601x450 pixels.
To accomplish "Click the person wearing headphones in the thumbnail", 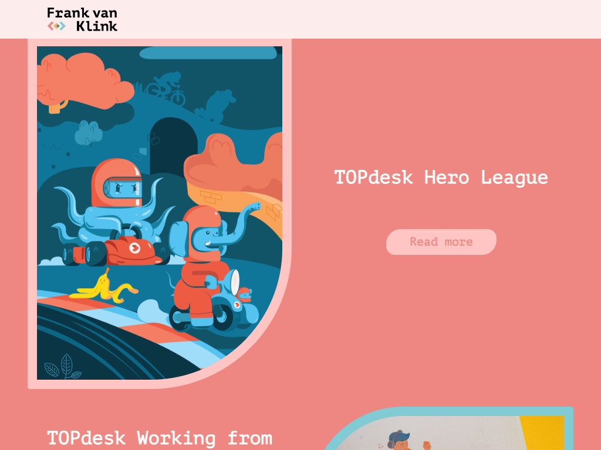I will (x=399, y=441).
